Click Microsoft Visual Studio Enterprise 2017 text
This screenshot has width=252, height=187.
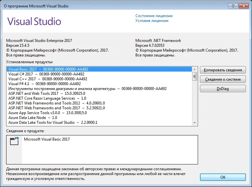pyautogui.click(x=39, y=41)
